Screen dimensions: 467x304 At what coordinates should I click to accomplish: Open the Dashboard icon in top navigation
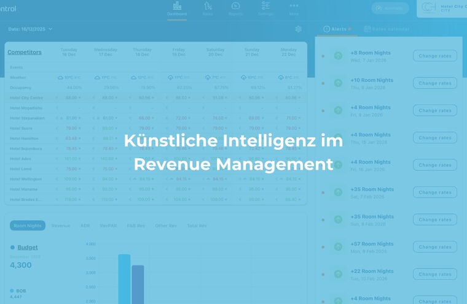click(177, 6)
